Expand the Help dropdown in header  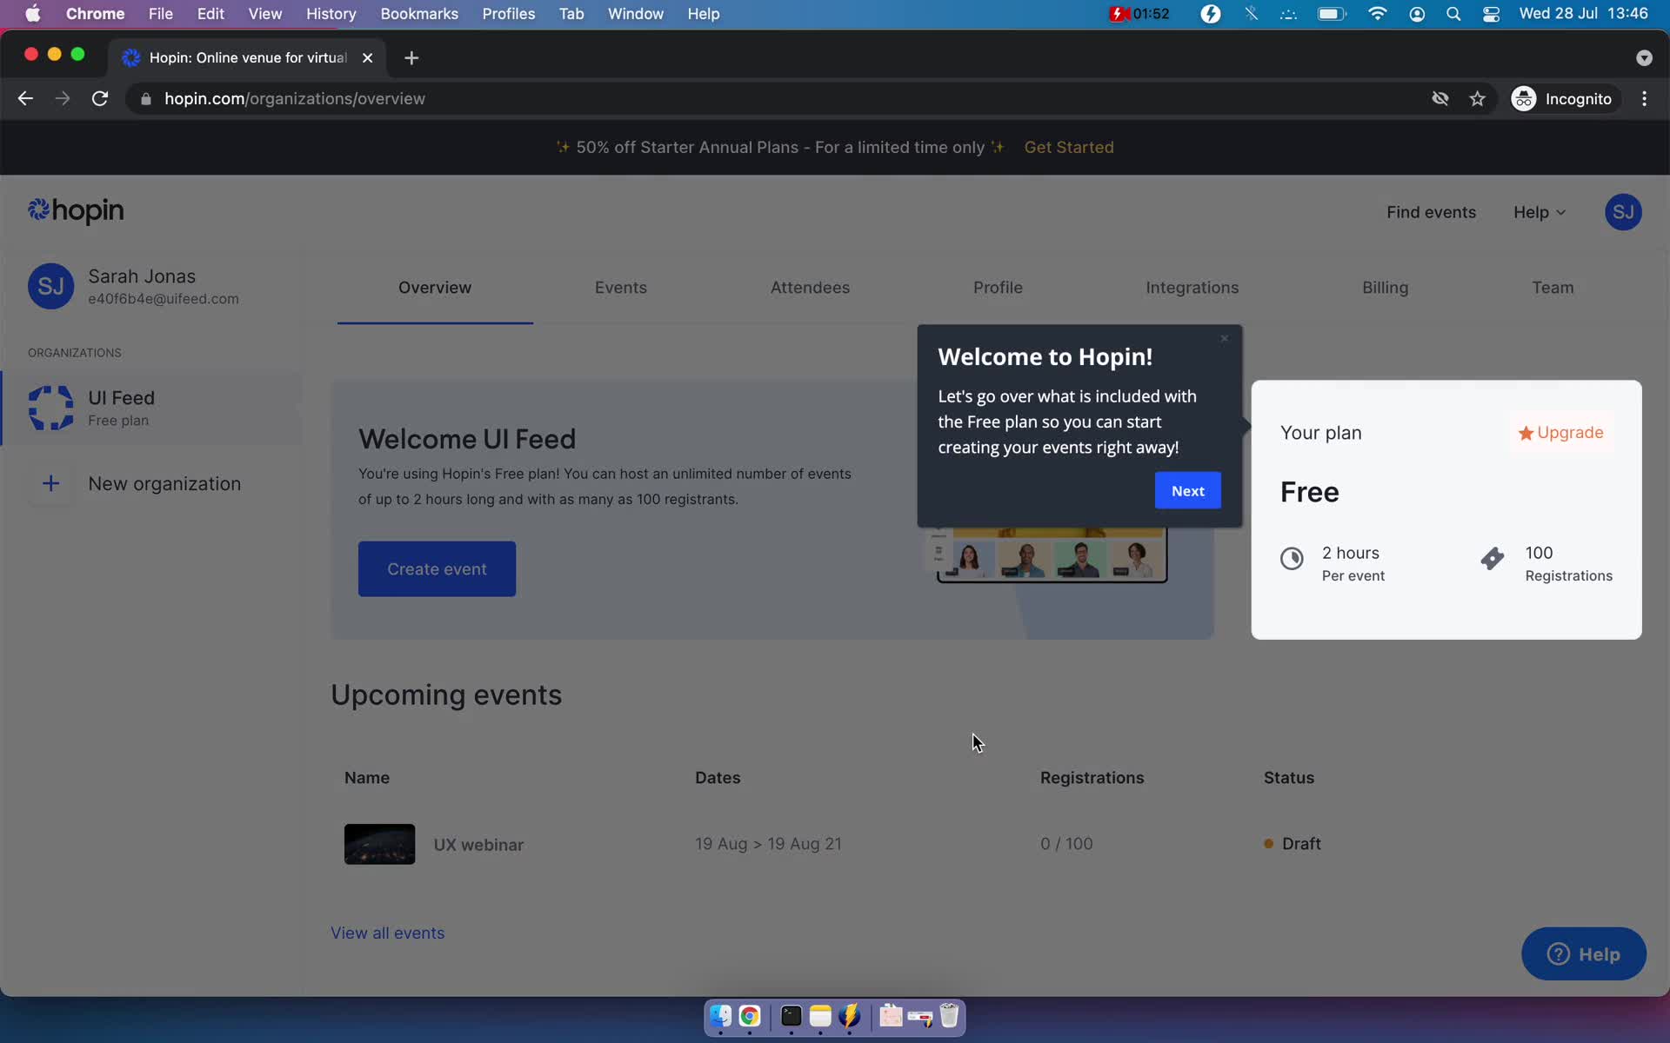pos(1539,212)
